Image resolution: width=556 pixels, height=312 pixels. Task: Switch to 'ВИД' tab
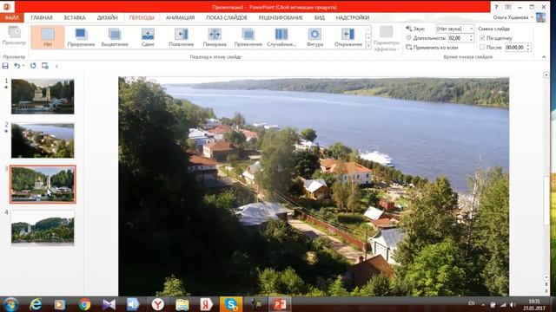pyautogui.click(x=319, y=17)
